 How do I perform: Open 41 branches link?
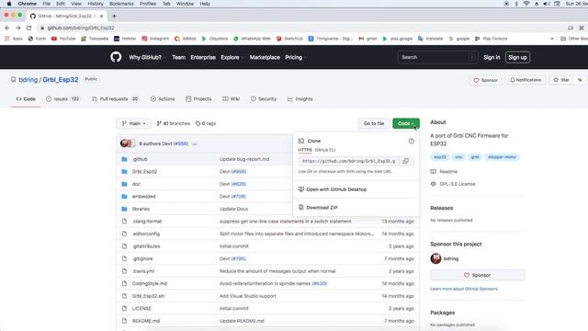[174, 123]
